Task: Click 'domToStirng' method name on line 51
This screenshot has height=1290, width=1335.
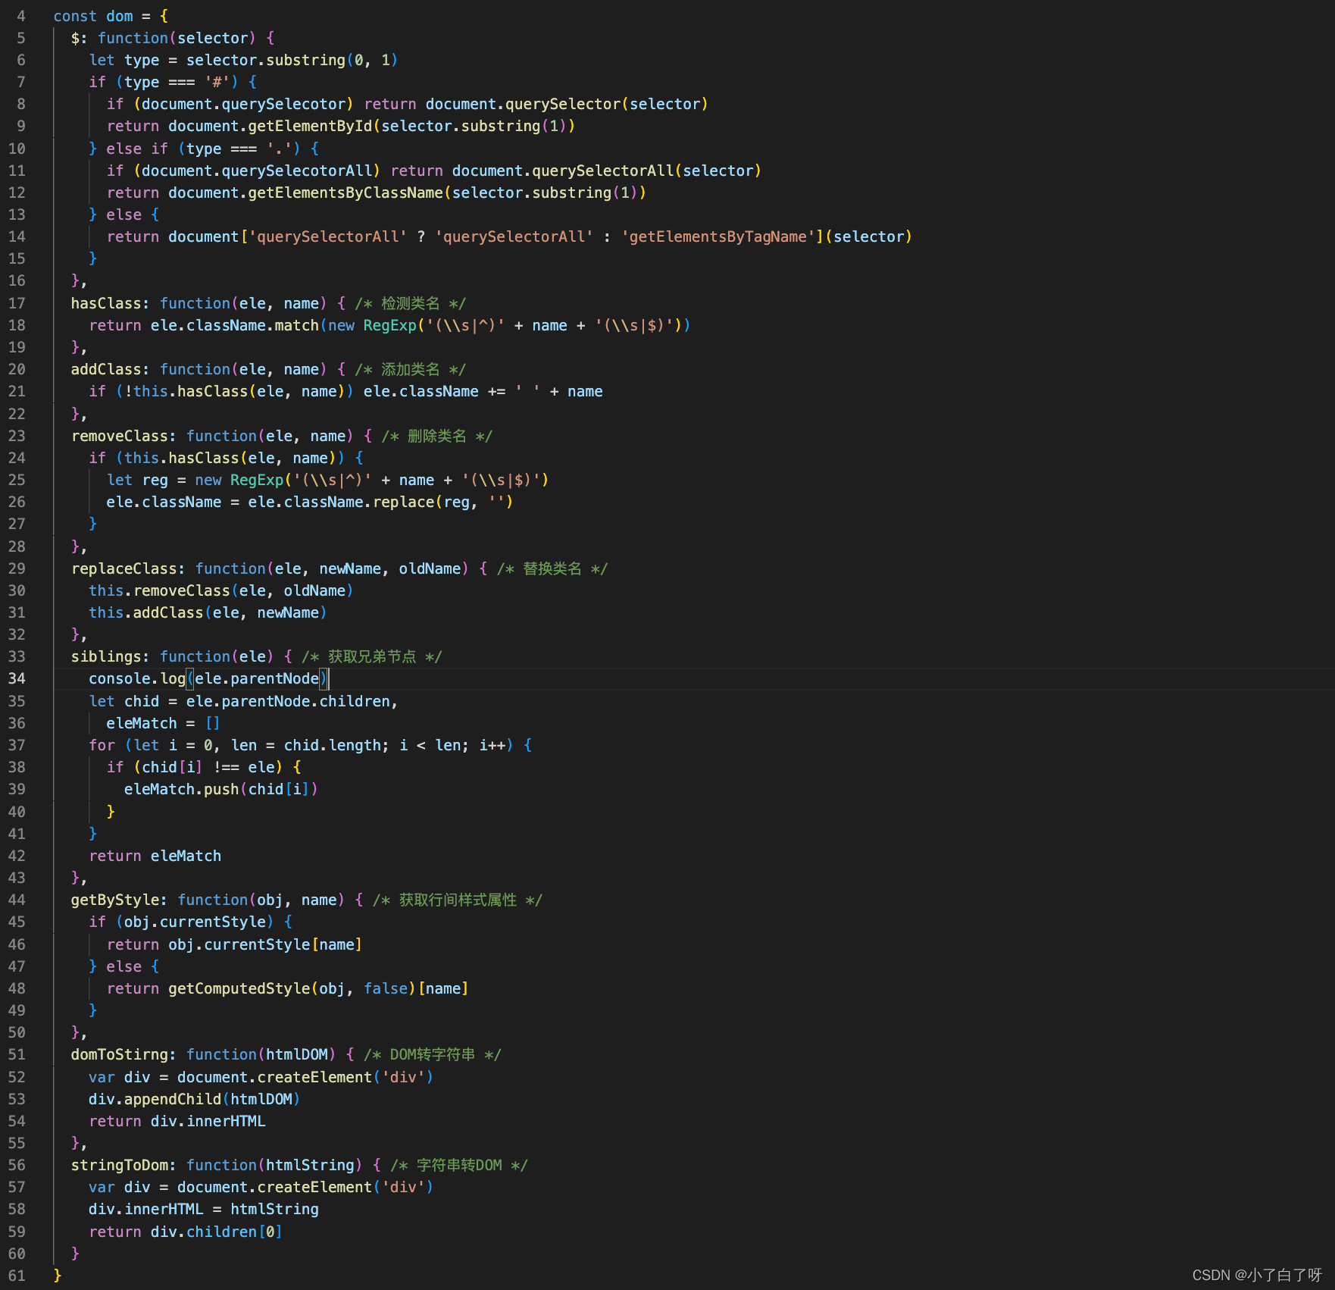Action: tap(120, 1054)
